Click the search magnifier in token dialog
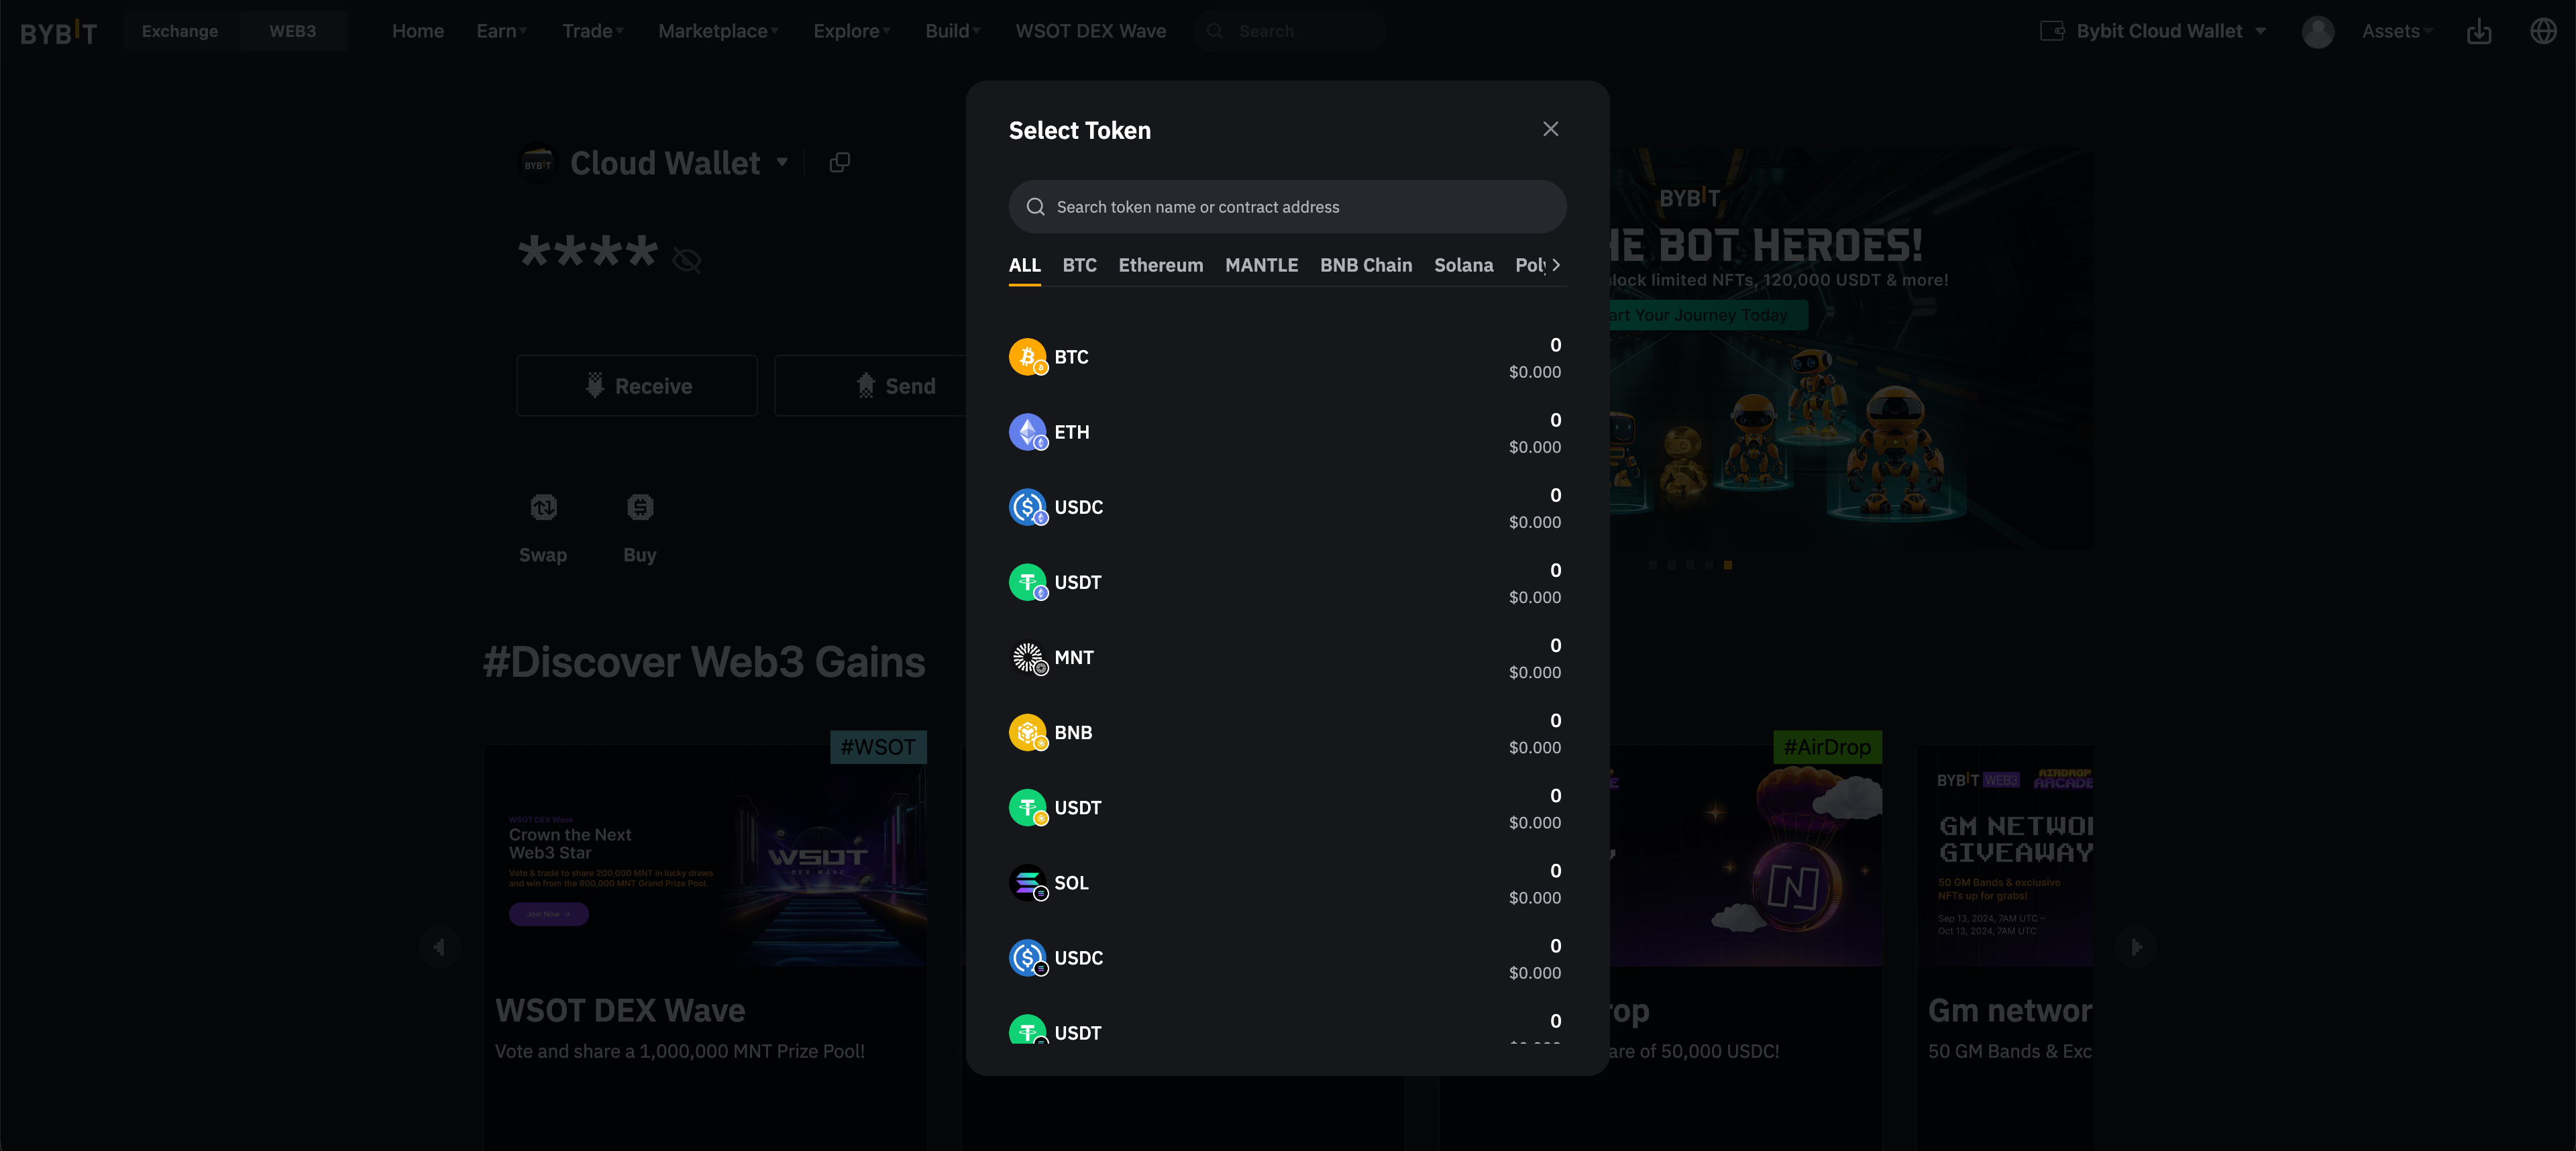 click(x=1035, y=207)
